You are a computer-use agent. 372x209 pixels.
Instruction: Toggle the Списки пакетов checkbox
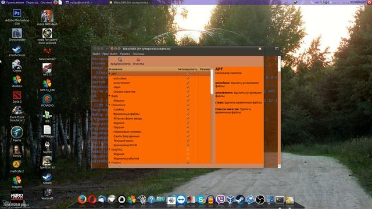coord(188,92)
